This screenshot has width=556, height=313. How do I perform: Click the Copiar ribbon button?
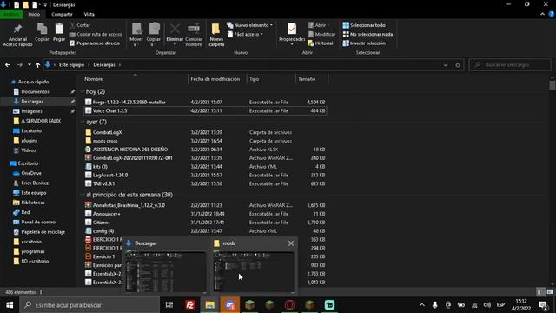coord(42,33)
